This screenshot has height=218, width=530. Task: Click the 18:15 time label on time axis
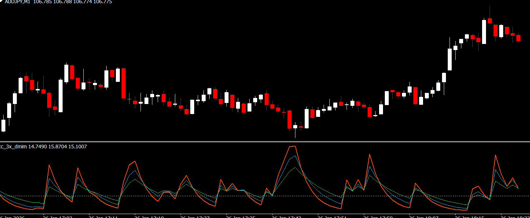(470, 217)
